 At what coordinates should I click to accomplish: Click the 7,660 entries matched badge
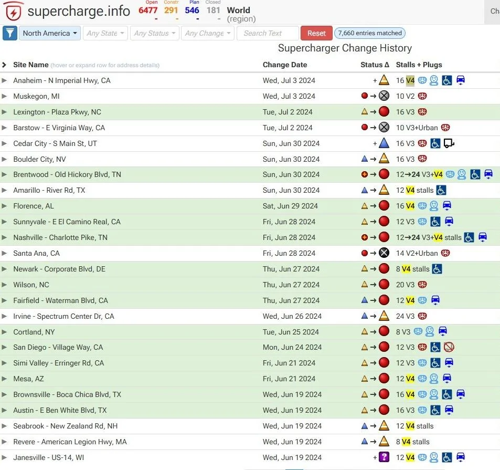tap(370, 33)
